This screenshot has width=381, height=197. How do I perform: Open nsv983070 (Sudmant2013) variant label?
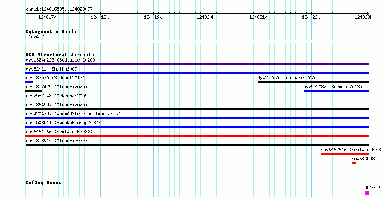[55, 78]
